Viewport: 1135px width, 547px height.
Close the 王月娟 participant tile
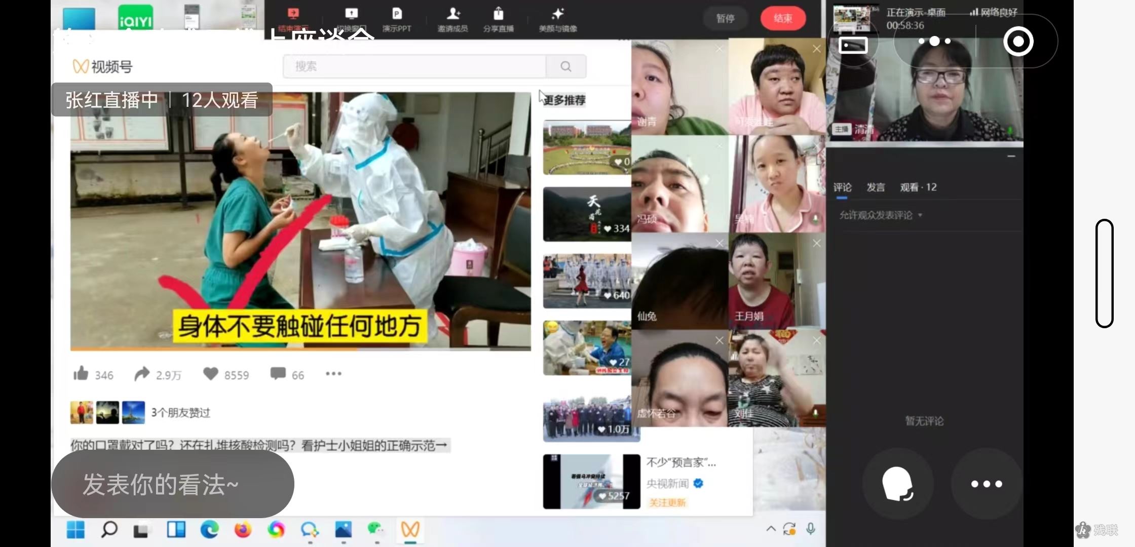pyautogui.click(x=817, y=243)
